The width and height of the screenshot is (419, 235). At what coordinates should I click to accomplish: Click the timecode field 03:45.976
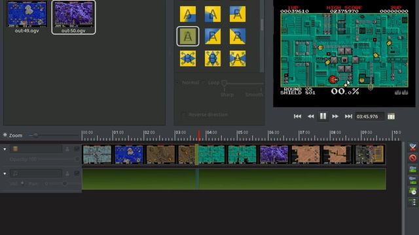(x=370, y=116)
